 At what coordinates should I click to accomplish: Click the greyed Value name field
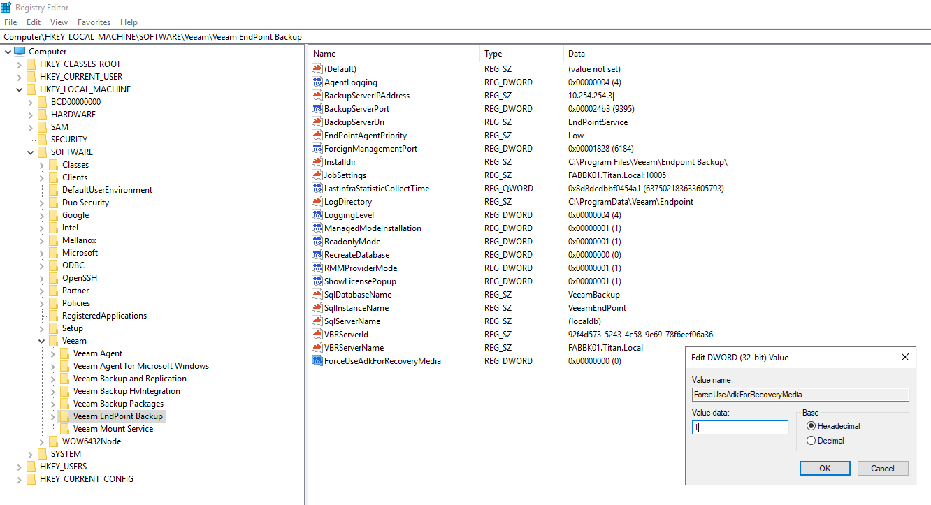pyautogui.click(x=800, y=395)
